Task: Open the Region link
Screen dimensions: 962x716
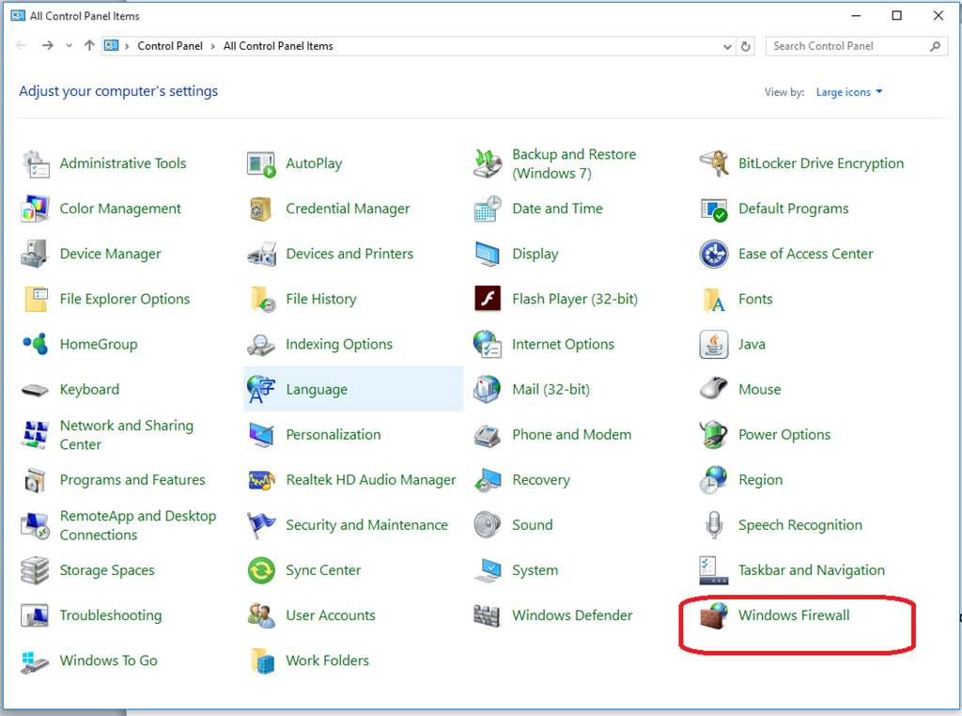Action: [x=761, y=480]
